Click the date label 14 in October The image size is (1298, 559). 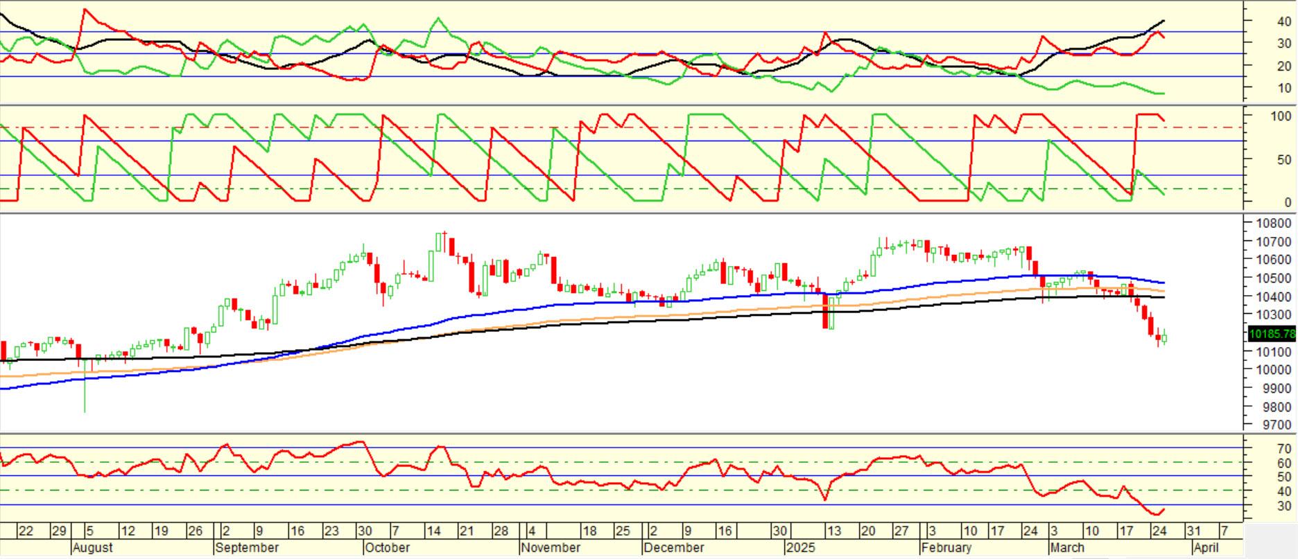pos(433,531)
